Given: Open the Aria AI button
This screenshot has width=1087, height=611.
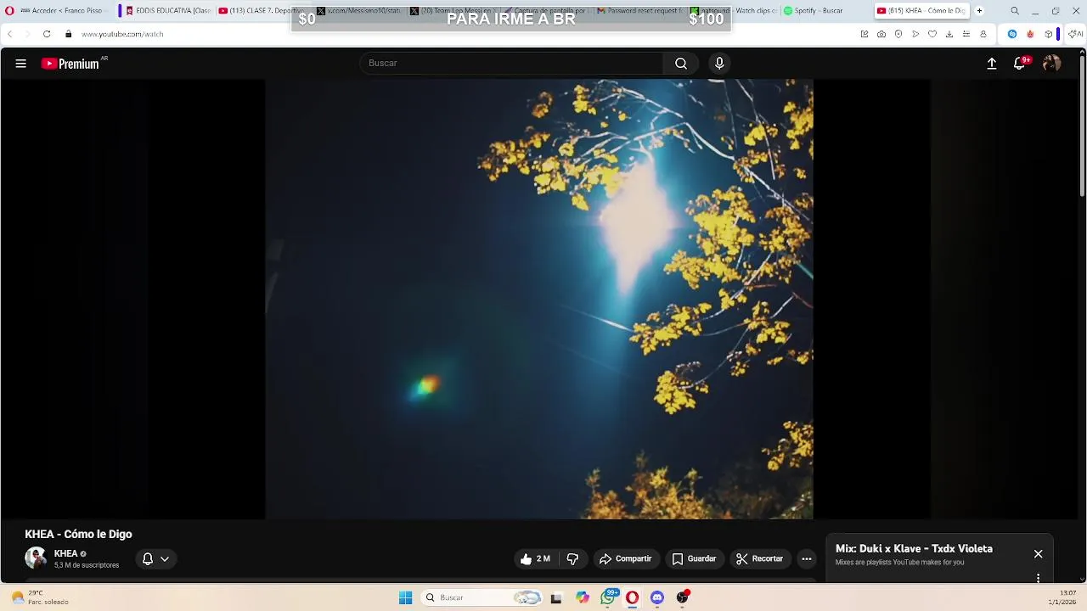Looking at the screenshot, I should tap(1075, 34).
